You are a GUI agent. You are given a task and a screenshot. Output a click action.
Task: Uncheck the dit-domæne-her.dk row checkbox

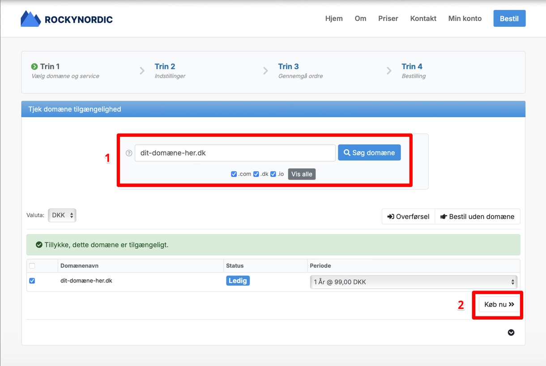click(x=32, y=281)
